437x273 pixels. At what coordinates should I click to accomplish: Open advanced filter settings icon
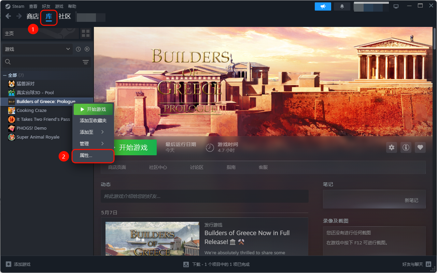pyautogui.click(x=86, y=62)
